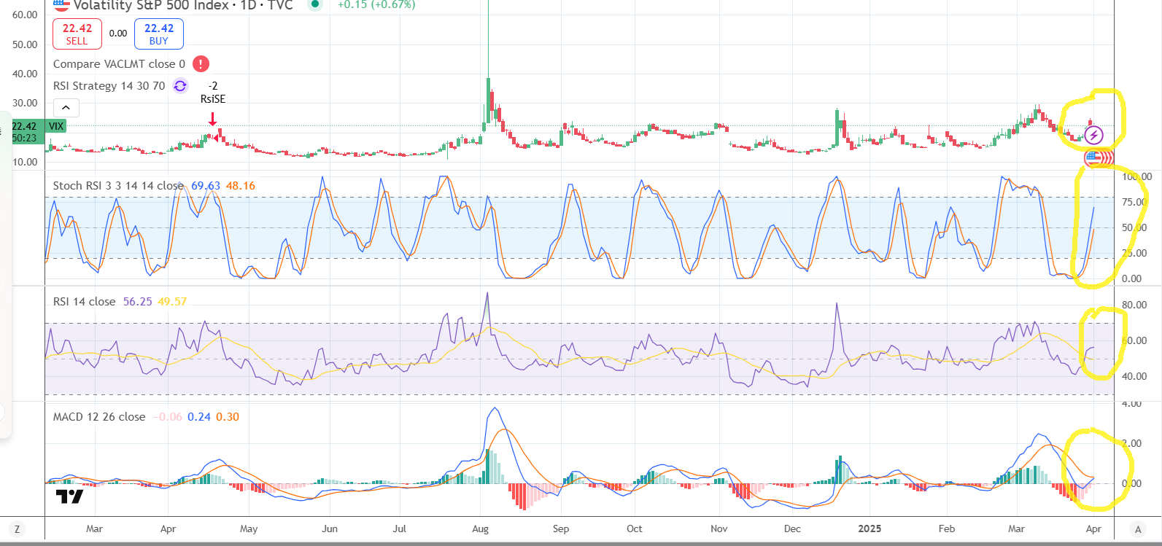Select the RSI 14 close indicator legend

pos(84,302)
